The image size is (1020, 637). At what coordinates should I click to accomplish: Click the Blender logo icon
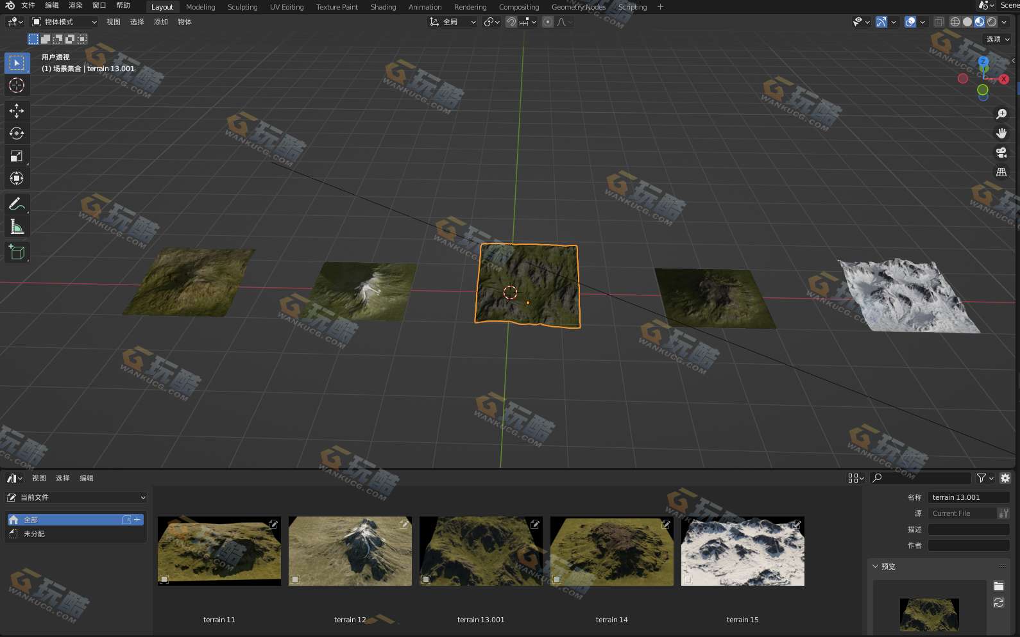(10, 5)
